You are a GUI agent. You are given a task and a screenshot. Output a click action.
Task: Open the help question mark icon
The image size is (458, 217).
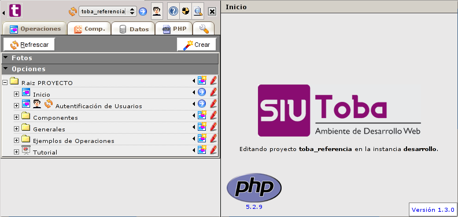173,12
